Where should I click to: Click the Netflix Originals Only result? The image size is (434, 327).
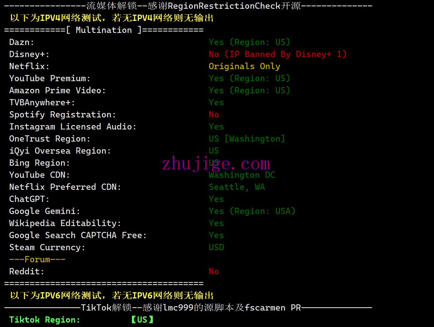pos(244,66)
